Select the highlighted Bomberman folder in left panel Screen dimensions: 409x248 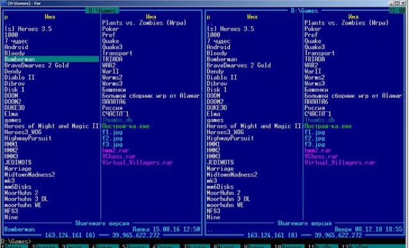pos(51,59)
